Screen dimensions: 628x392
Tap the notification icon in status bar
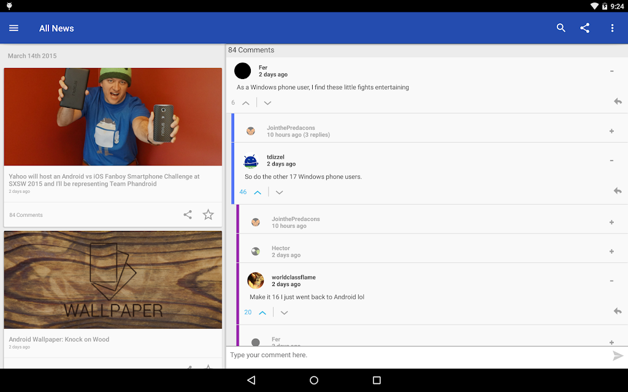click(x=9, y=6)
